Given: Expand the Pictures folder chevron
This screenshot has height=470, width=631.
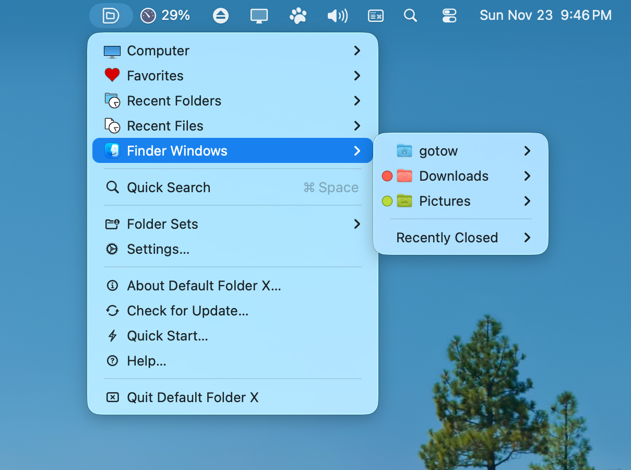Looking at the screenshot, I should [x=527, y=201].
